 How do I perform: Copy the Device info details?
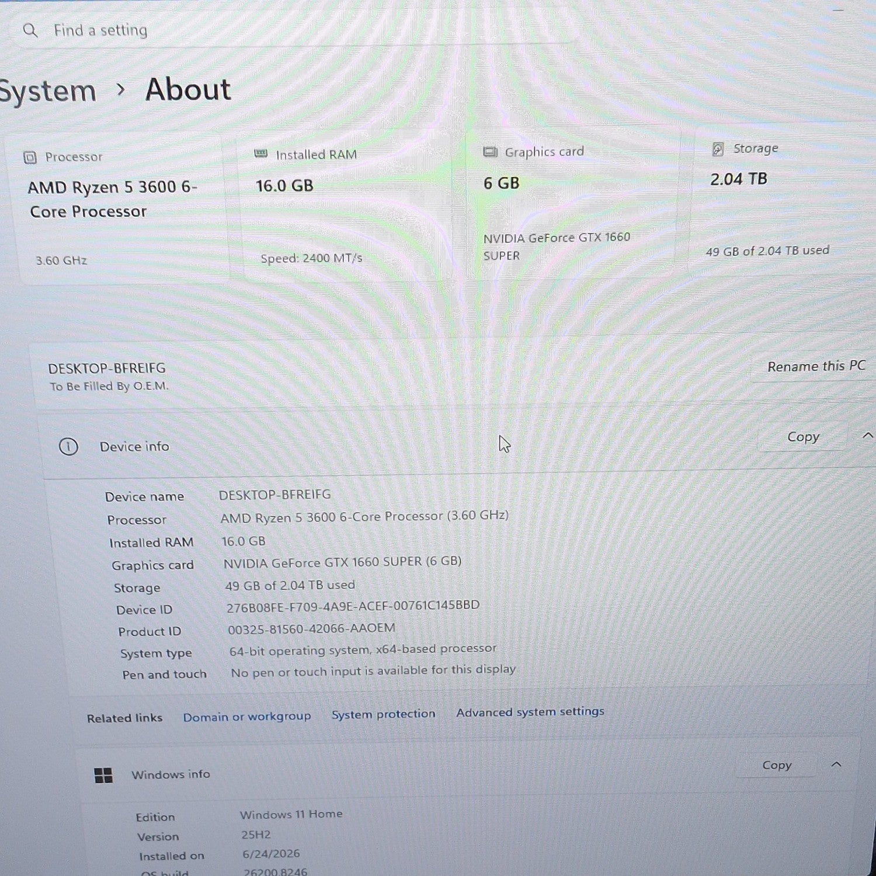tap(803, 437)
